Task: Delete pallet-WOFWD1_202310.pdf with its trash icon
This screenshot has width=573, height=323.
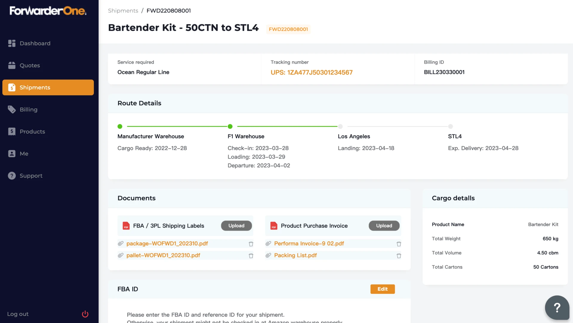Action: pyautogui.click(x=251, y=256)
